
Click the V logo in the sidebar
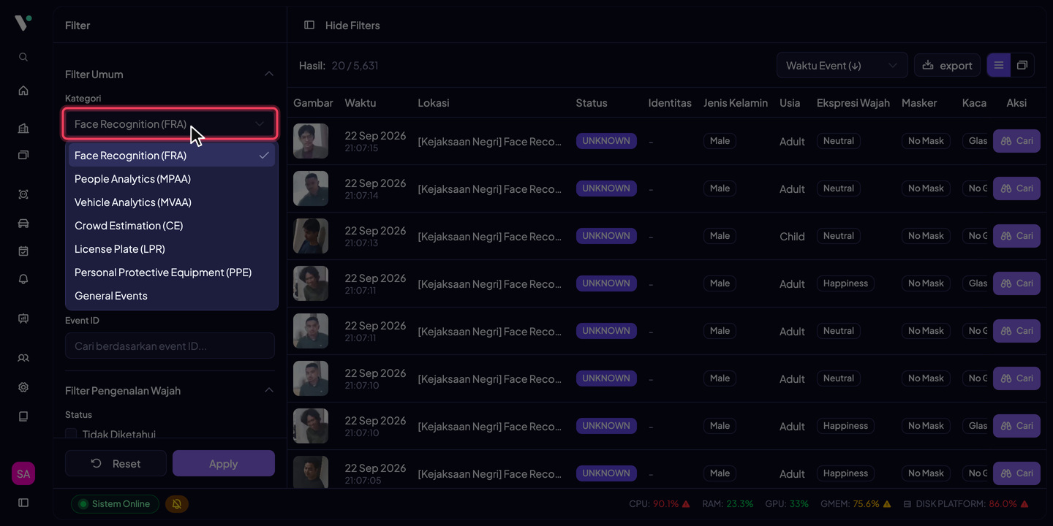[x=23, y=23]
